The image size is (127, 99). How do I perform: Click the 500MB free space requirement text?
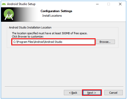tap(50, 33)
